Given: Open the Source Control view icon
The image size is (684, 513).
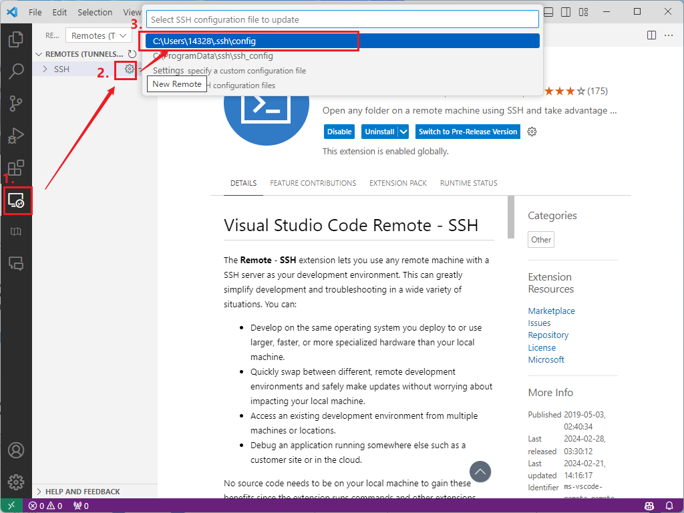Looking at the screenshot, I should 16,104.
